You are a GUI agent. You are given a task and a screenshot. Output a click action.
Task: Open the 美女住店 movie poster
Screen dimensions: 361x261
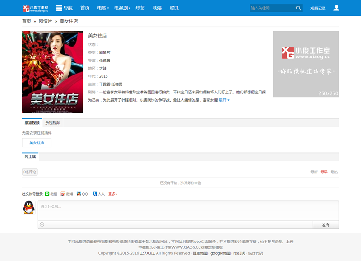(x=52, y=72)
